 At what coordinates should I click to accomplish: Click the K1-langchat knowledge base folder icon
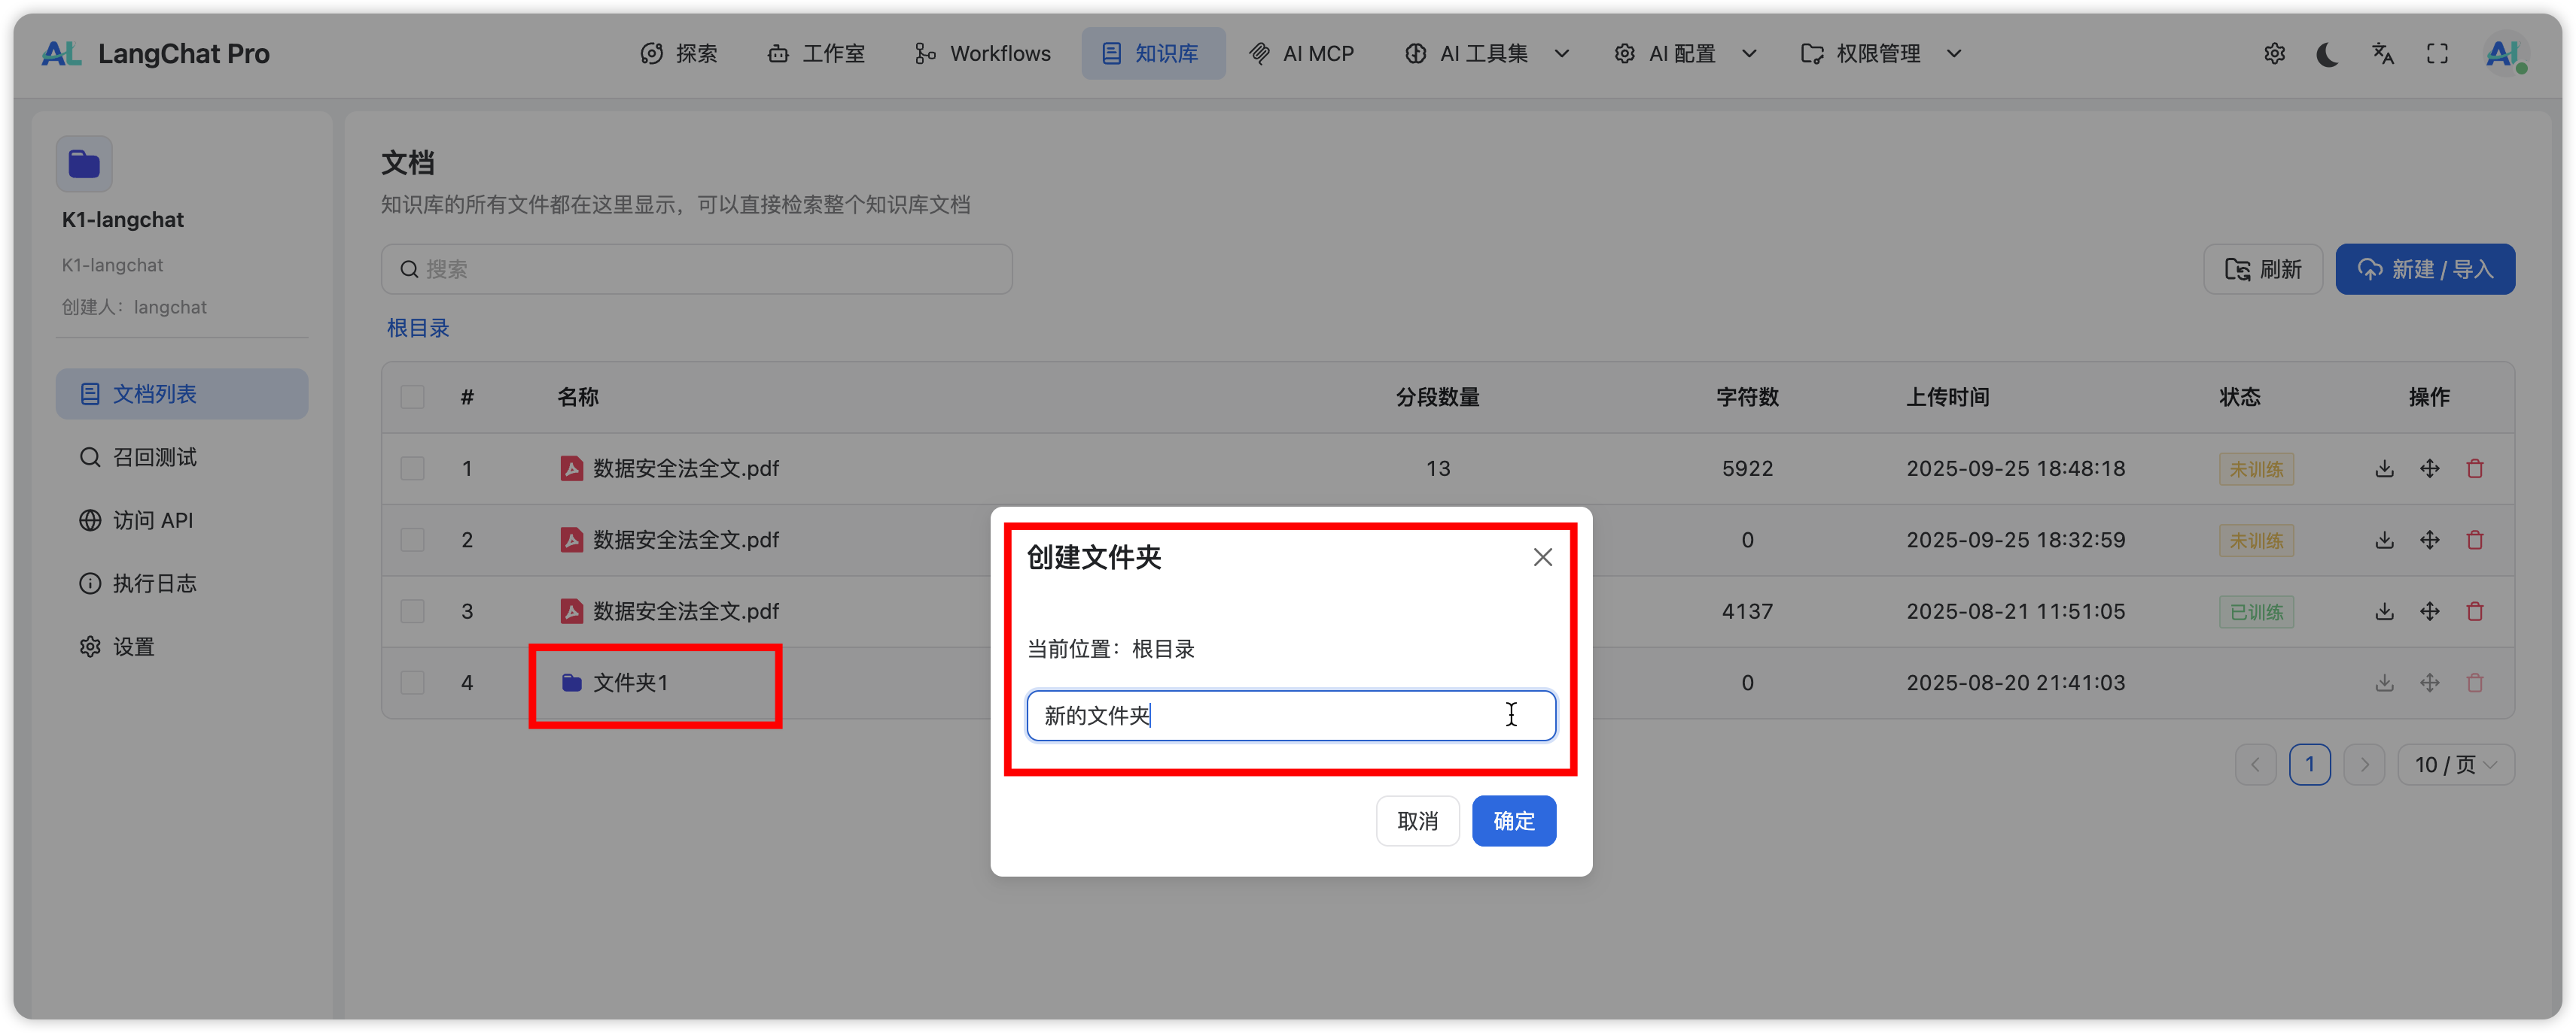[x=84, y=164]
